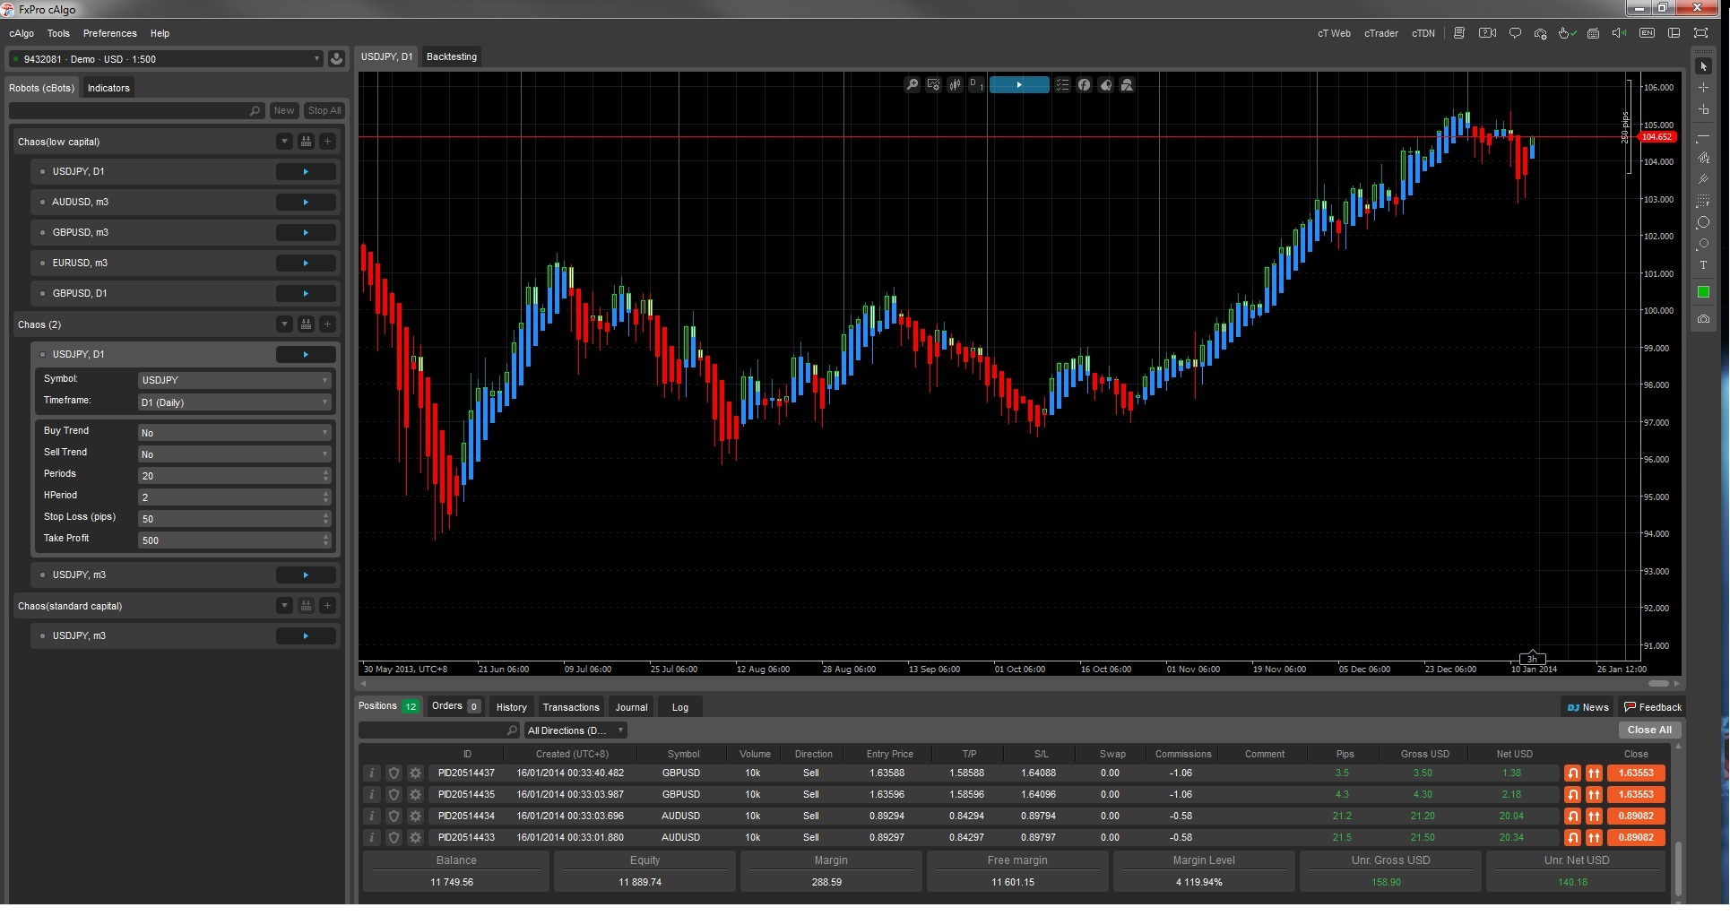Double position PID20514433 with arrows icon
Screen dimensions: 1730x916
tap(1594, 837)
